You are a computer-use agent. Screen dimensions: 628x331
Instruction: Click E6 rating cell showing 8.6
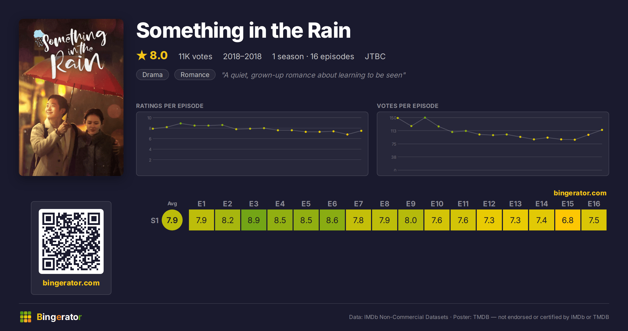coord(332,220)
